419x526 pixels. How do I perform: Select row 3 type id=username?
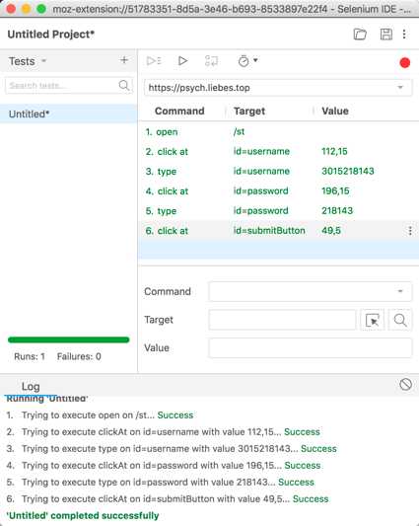click(278, 172)
